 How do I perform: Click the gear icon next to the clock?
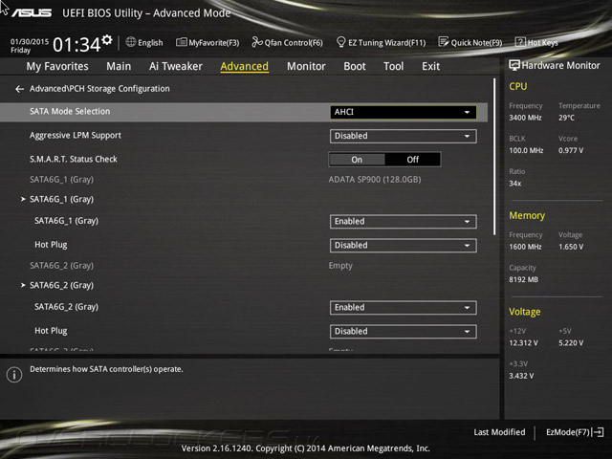pyautogui.click(x=107, y=40)
